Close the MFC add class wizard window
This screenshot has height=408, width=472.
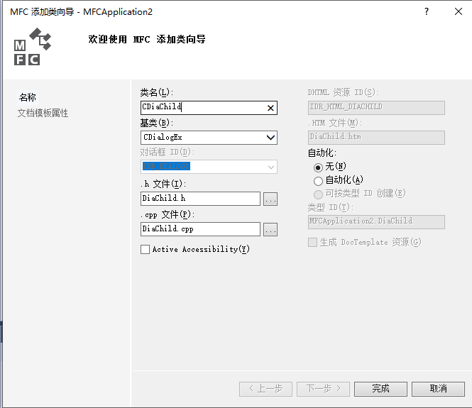pyautogui.click(x=458, y=12)
